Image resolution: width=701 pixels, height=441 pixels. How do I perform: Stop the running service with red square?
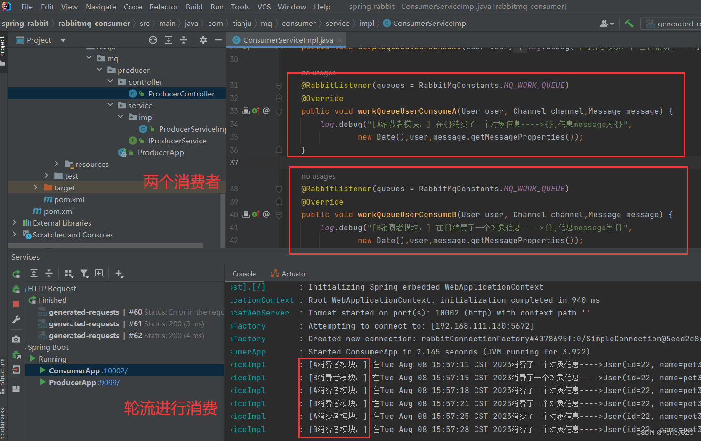click(16, 304)
